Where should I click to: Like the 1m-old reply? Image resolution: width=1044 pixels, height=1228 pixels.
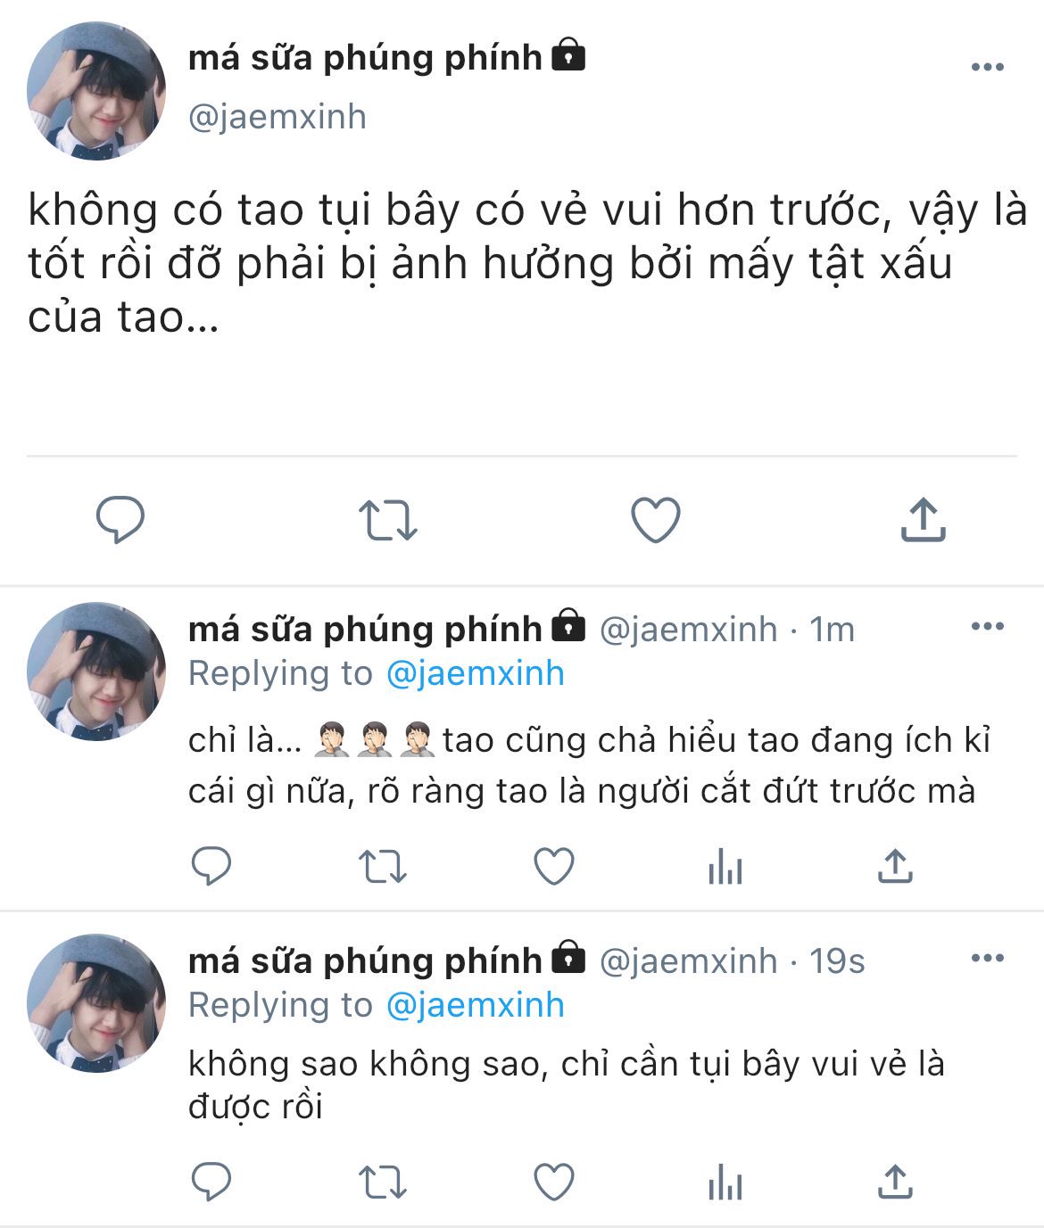click(554, 866)
